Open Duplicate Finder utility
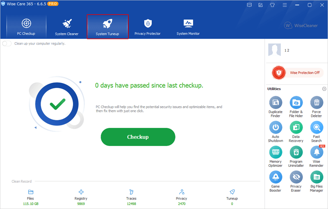The width and height of the screenshot is (328, 209). coord(276,107)
